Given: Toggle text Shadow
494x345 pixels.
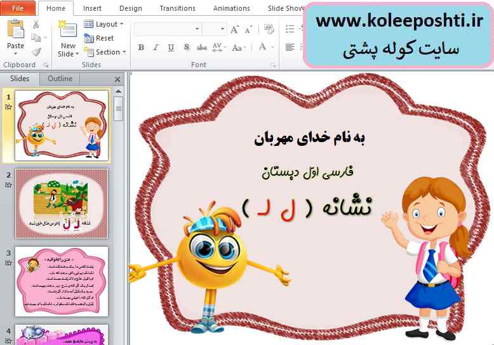Looking at the screenshot, I should click(187, 48).
